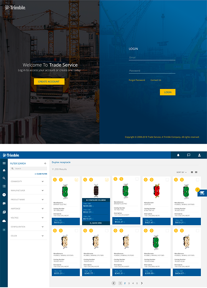Viewport: 207px width, 288px height.
Task: Expand the Product Name filter
Action: pos(28,200)
